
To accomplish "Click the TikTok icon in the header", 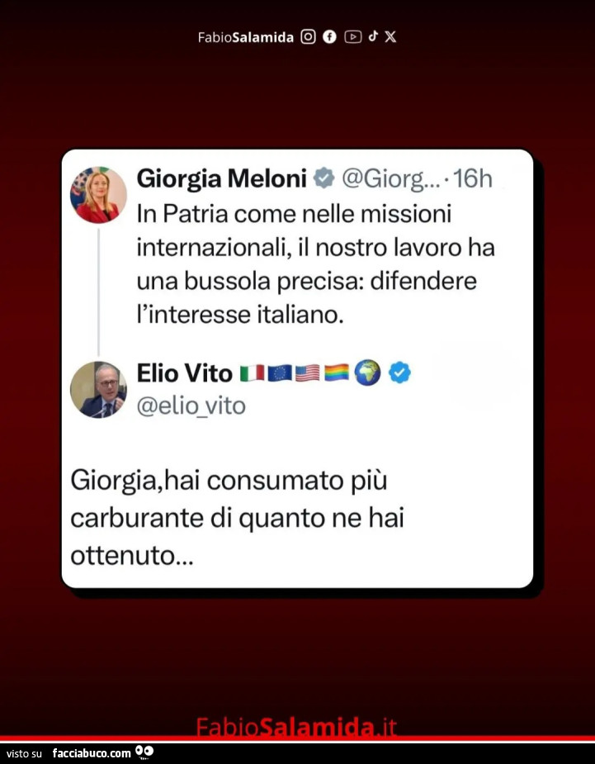I will click(373, 36).
